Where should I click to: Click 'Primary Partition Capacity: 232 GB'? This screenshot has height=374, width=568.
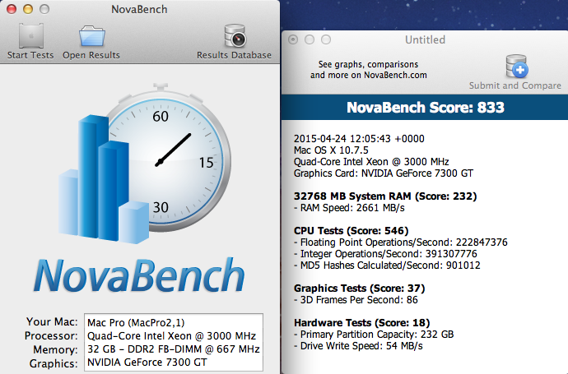374,335
